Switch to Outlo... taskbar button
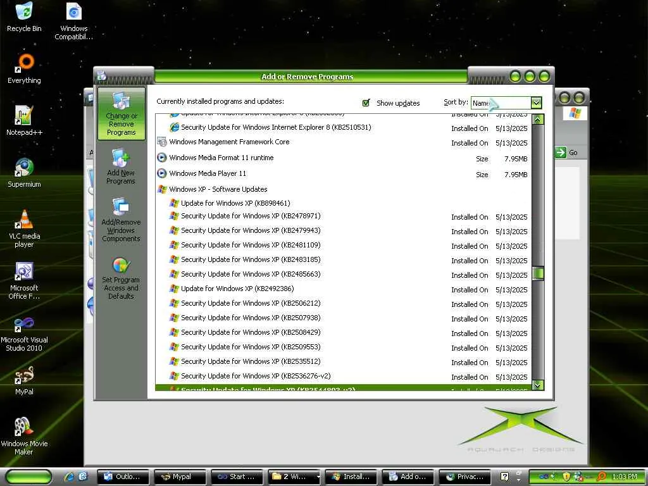The height and width of the screenshot is (486, 648). pos(123,477)
